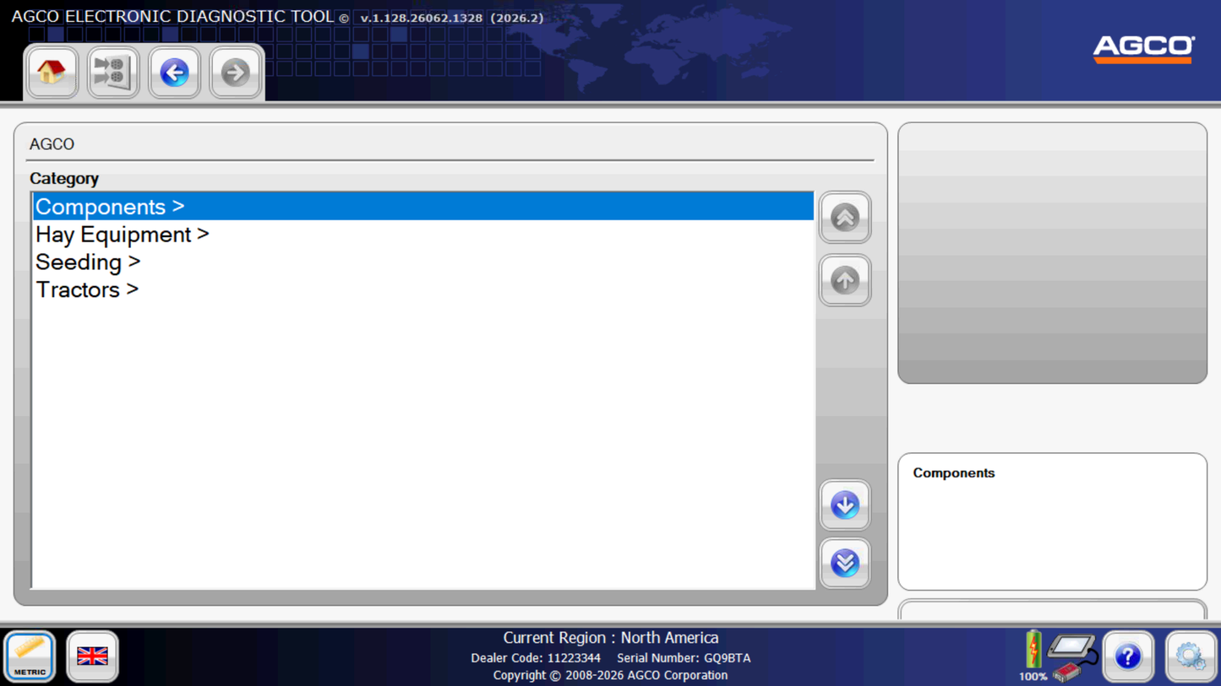Click the copyright AGCO Corporation text
The image size is (1221, 686).
click(x=610, y=675)
